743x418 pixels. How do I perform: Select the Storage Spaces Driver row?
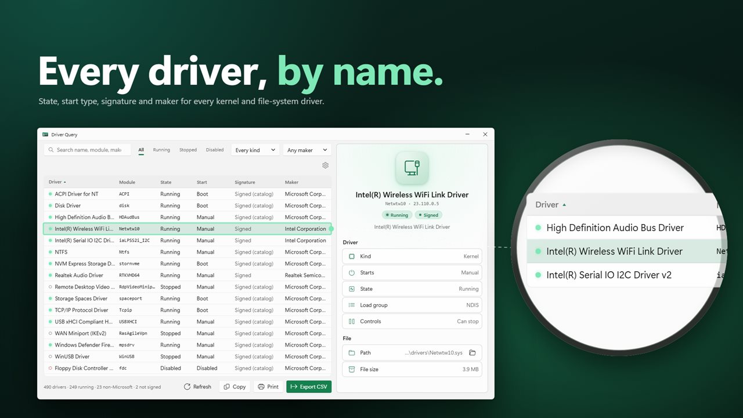coord(187,298)
